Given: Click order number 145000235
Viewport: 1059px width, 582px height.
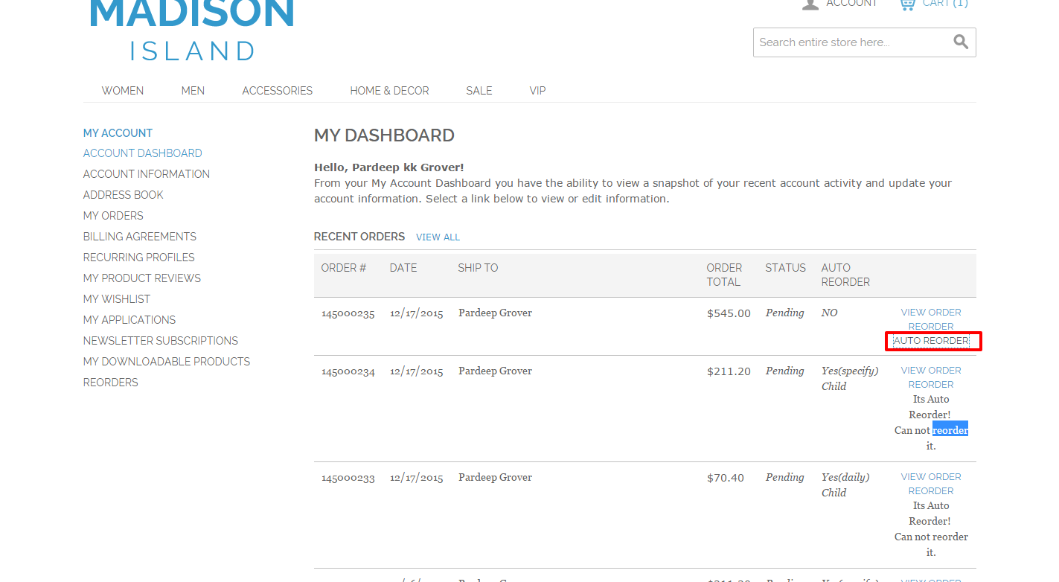Looking at the screenshot, I should tap(348, 313).
